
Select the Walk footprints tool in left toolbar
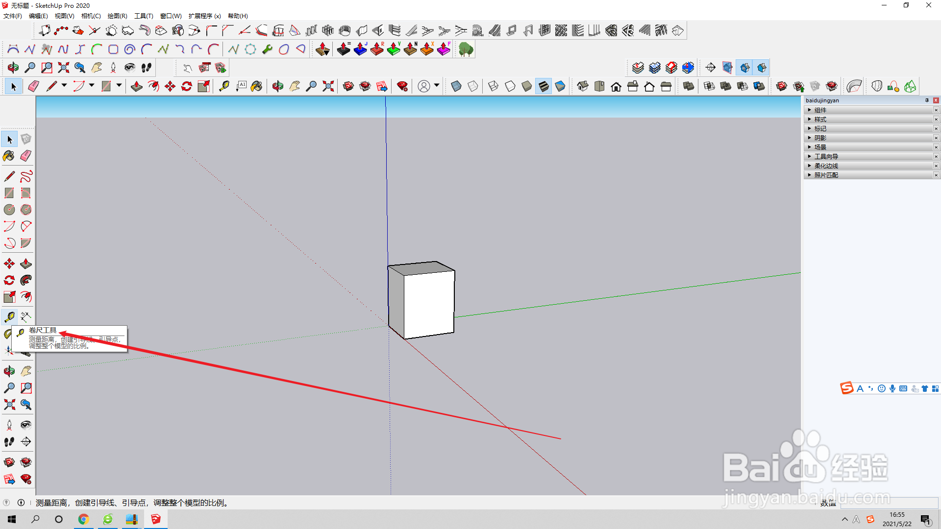(x=9, y=442)
